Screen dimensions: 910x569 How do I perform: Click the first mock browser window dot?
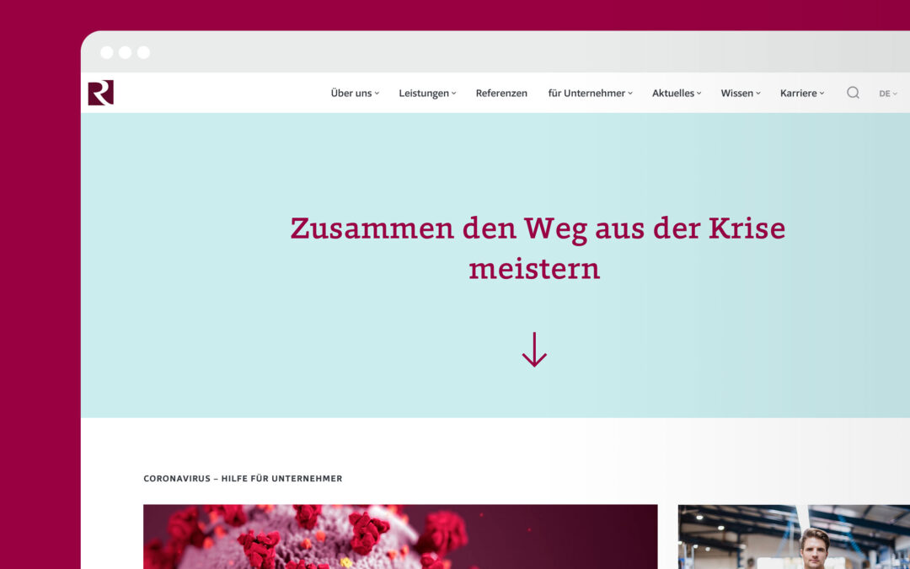click(107, 53)
